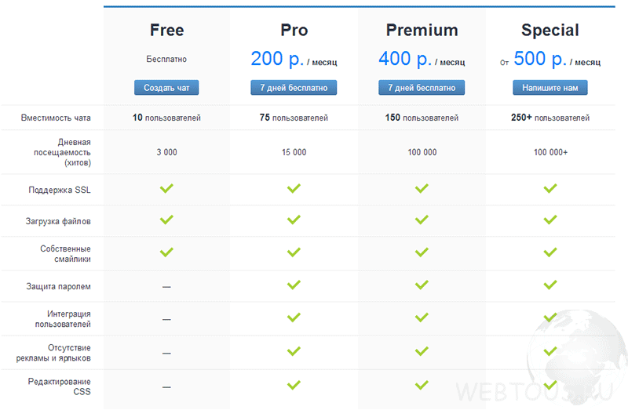The height and width of the screenshot is (410, 628).
Task: Click the Premium plan custom smileys checkmark
Action: (x=422, y=252)
